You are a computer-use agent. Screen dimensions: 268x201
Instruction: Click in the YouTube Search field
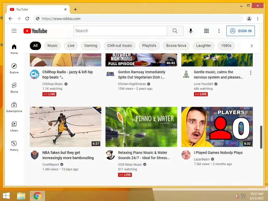[x=120, y=31]
